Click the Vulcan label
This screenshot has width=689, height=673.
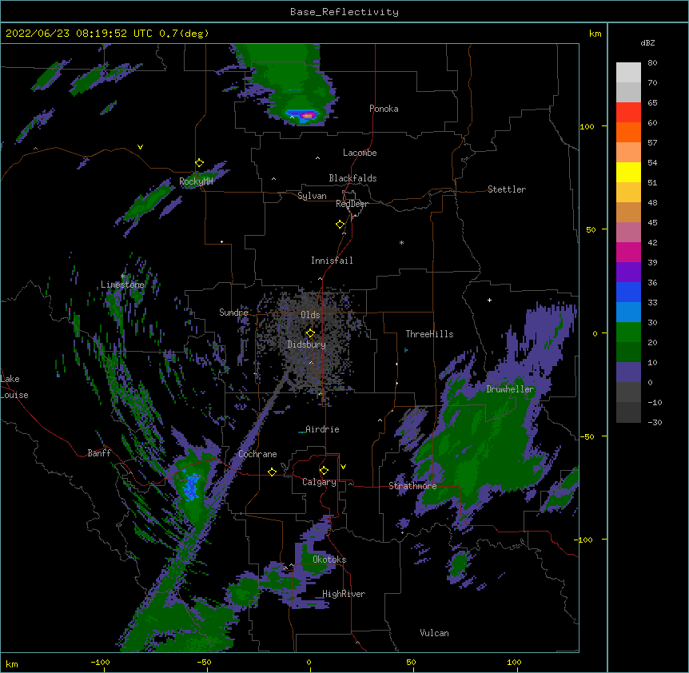pyautogui.click(x=434, y=633)
